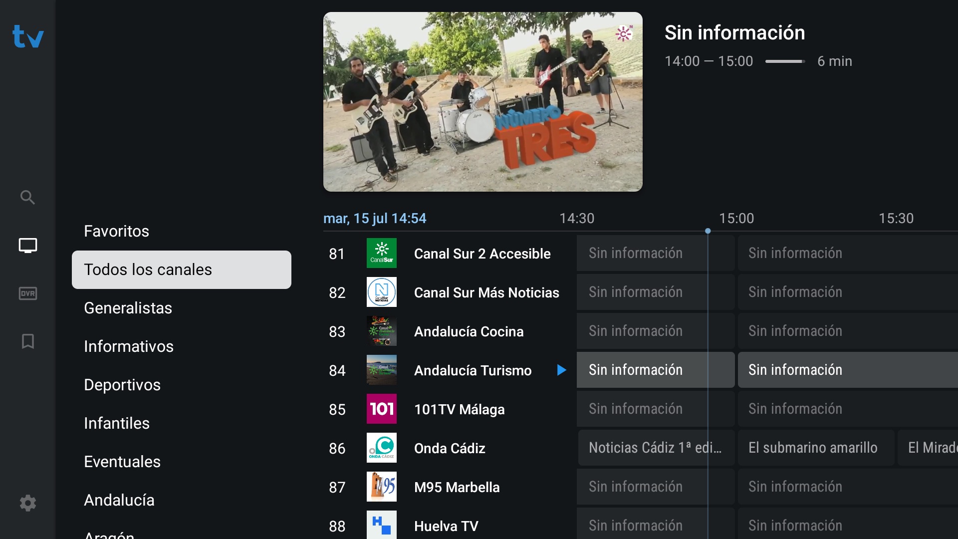Select channel 87 M95 Marbella
Viewport: 958px width, 539px height.
point(448,487)
